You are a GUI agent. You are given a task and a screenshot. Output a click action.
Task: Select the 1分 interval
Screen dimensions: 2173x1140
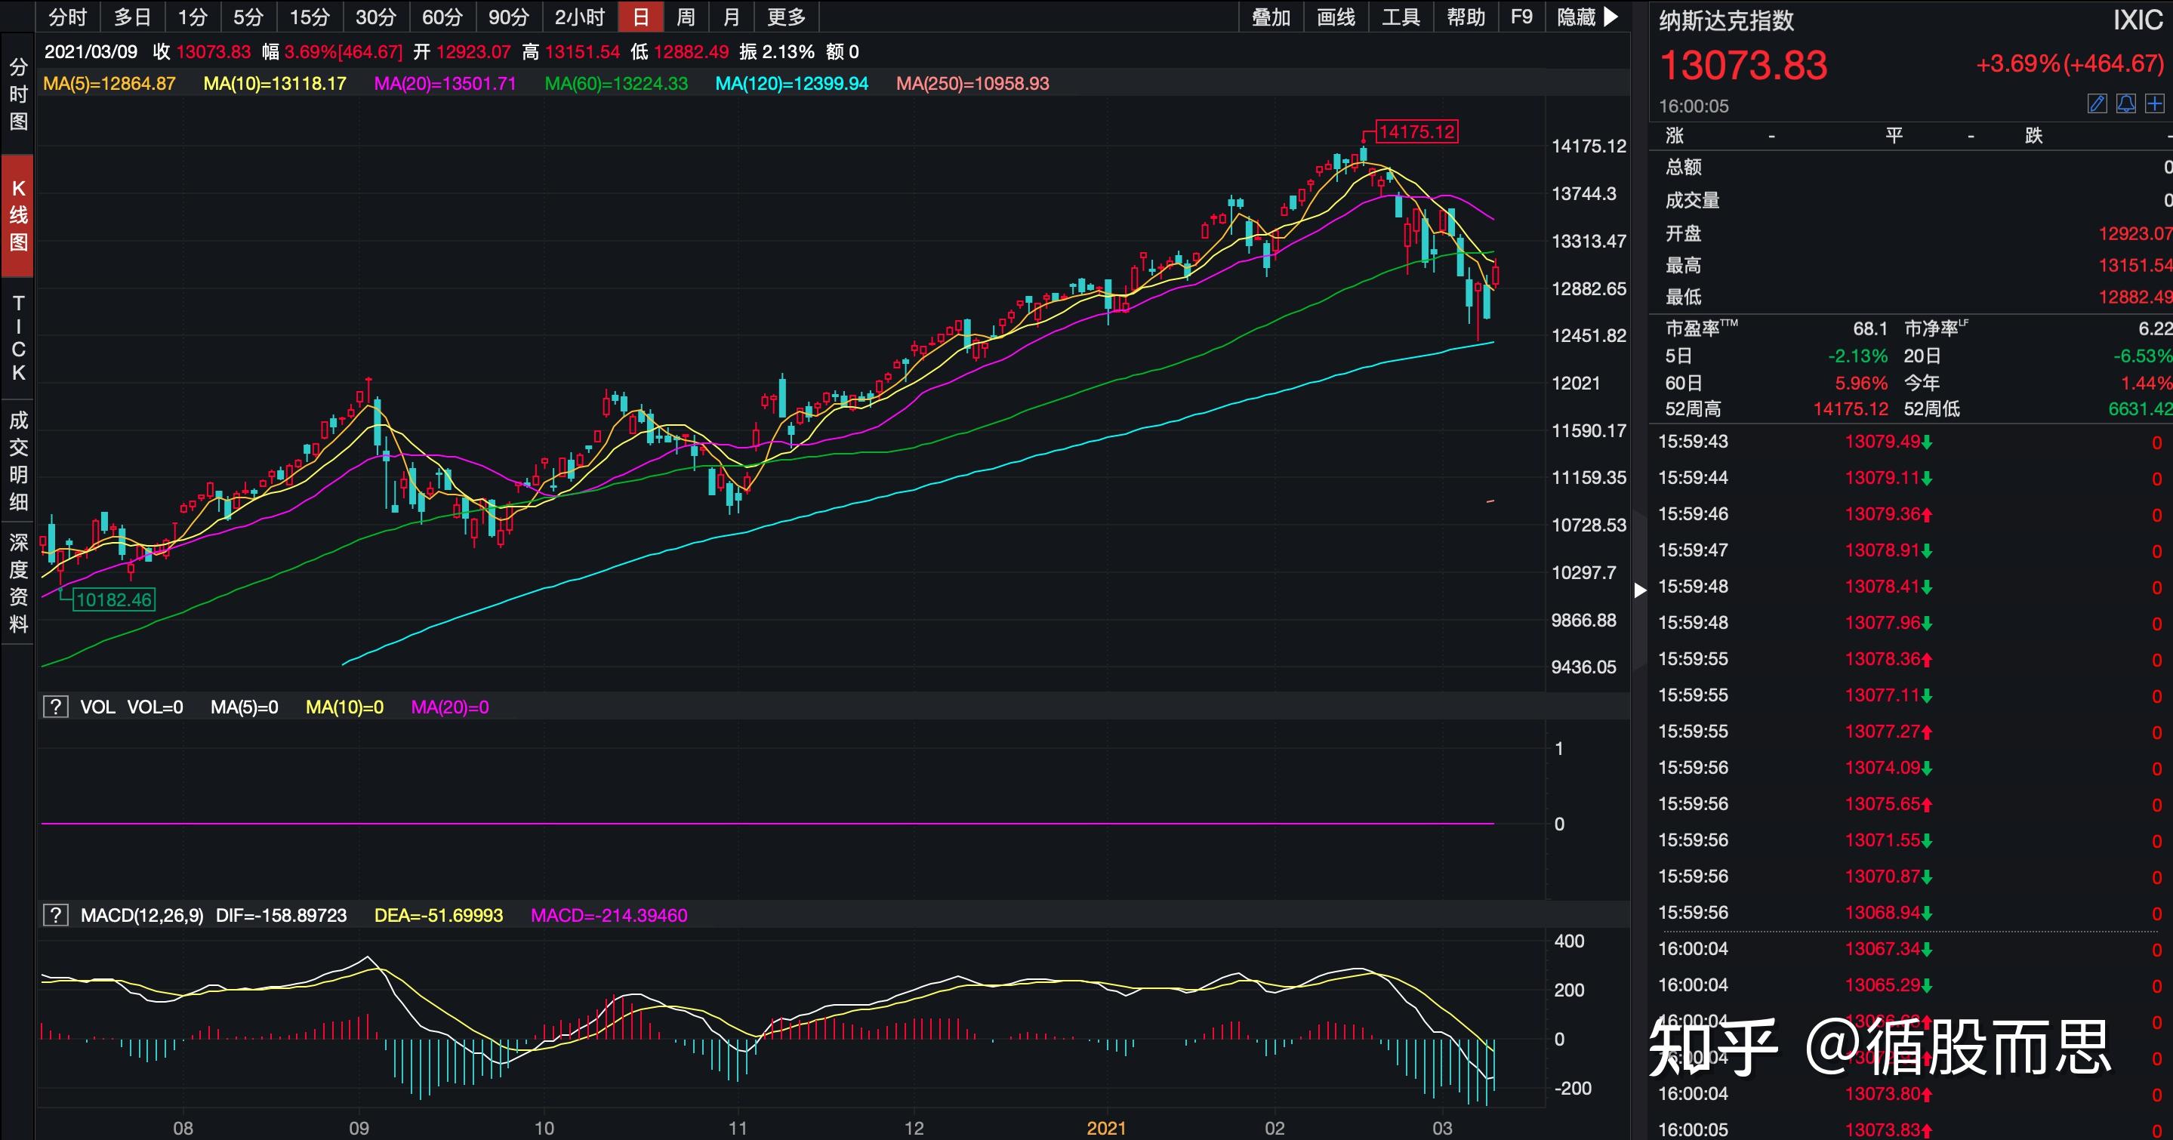pos(193,17)
